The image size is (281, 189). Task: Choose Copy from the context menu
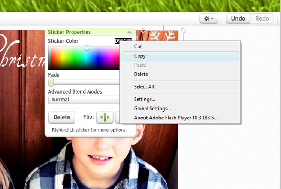coord(180,56)
